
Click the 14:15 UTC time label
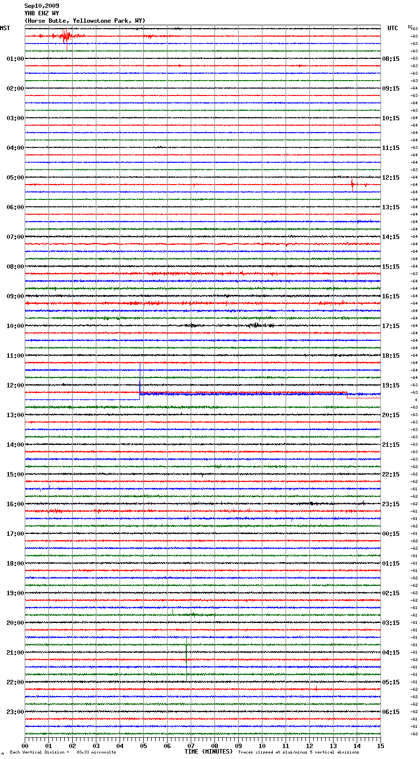(x=391, y=237)
